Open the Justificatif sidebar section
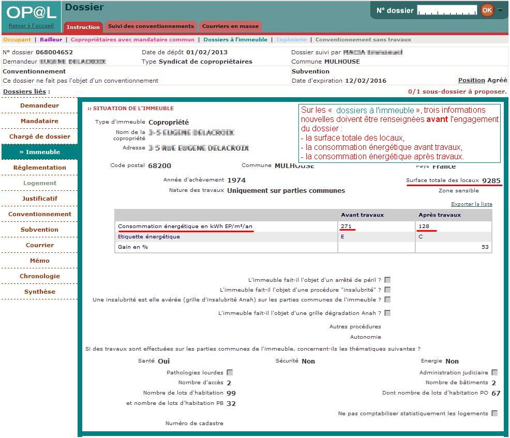Image resolution: width=510 pixels, height=438 pixels. [40, 199]
